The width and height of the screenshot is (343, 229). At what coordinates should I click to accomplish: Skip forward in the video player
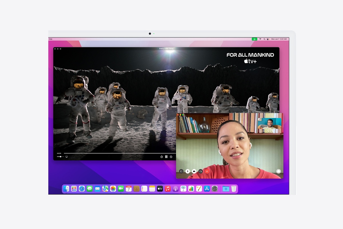tap(171, 156)
